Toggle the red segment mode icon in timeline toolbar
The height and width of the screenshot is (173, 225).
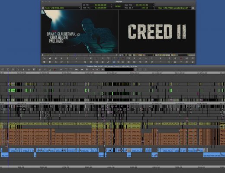click(x=55, y=70)
